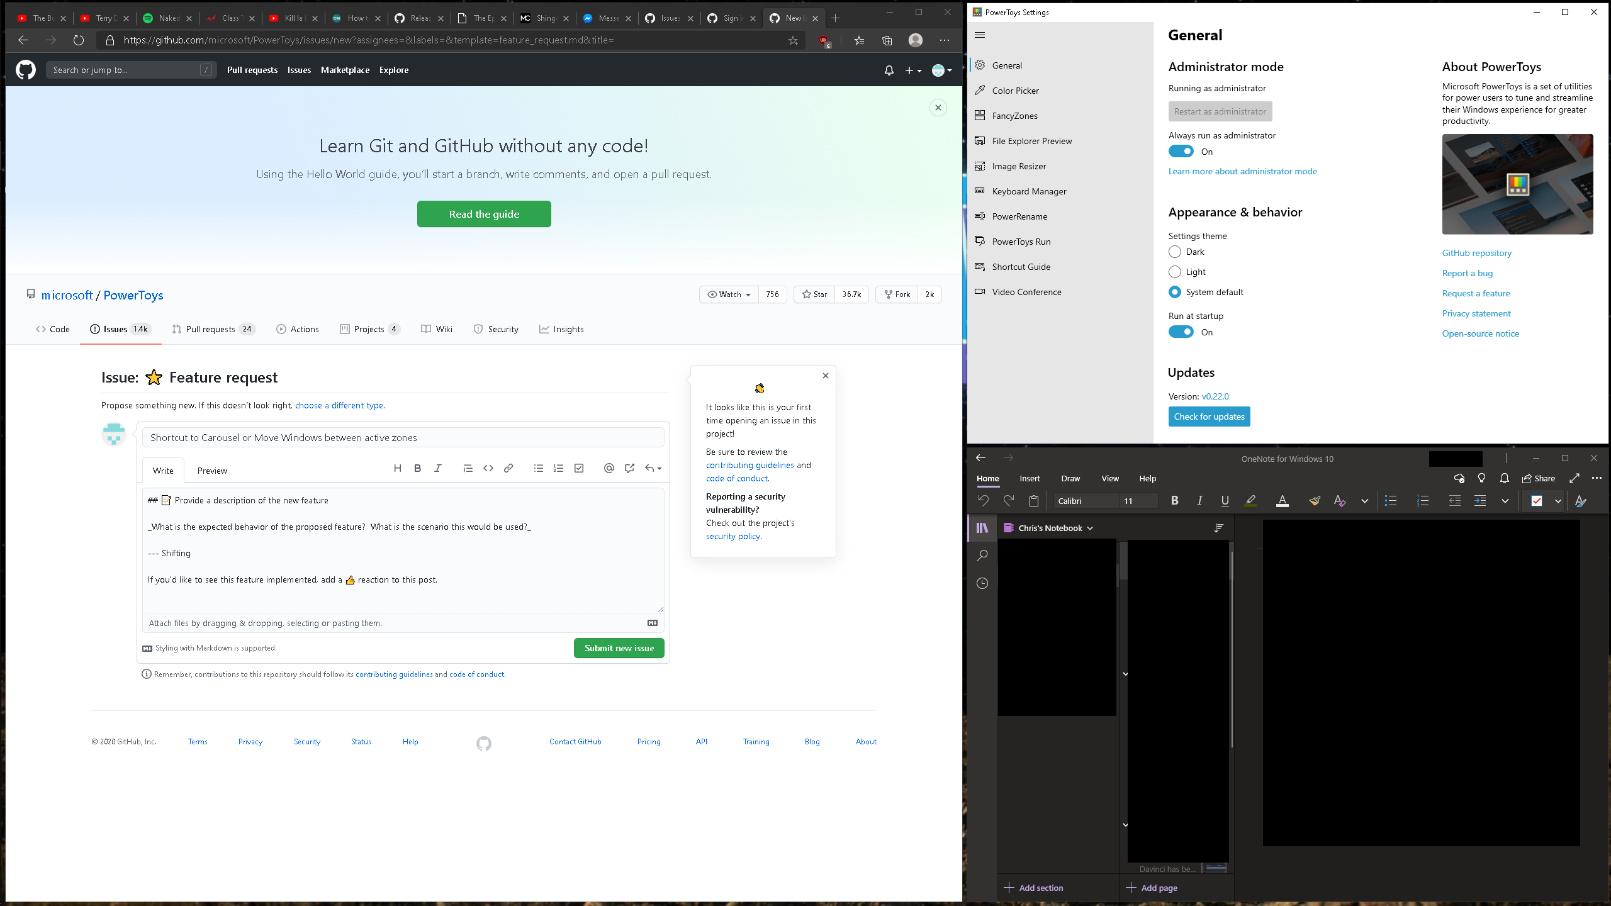Switch to the Preview tab
Viewport: 1611px width, 906px height.
click(x=212, y=471)
